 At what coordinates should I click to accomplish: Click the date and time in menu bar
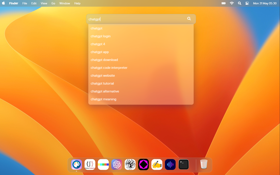click(x=265, y=3)
